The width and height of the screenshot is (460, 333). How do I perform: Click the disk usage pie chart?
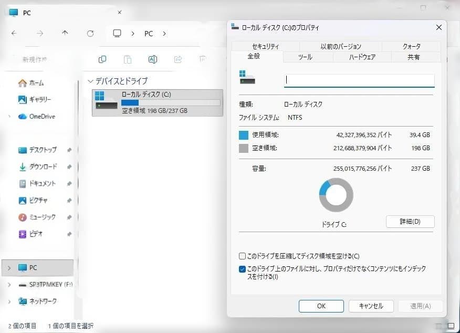click(x=336, y=194)
